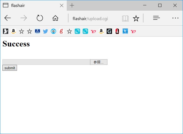Open the Hub panel icon
The image size is (183, 134).
[156, 18]
